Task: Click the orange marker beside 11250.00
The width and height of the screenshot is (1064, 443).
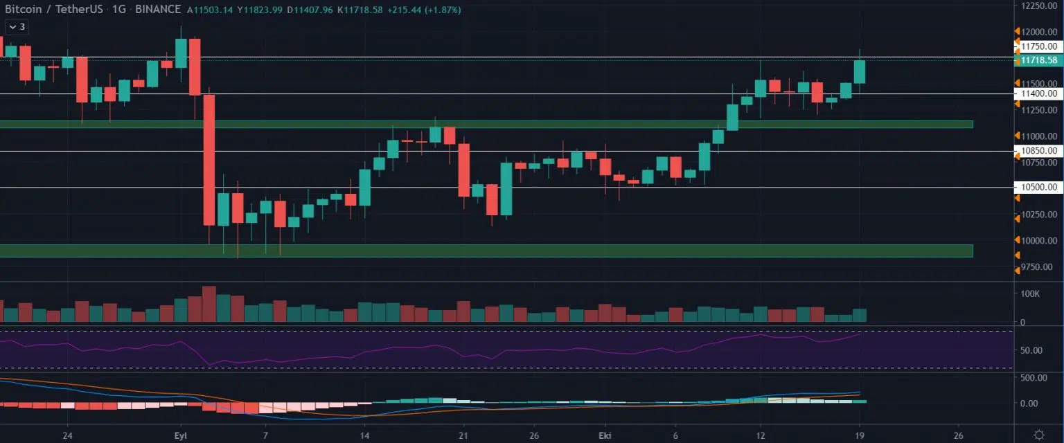Action: pyautogui.click(x=1017, y=105)
